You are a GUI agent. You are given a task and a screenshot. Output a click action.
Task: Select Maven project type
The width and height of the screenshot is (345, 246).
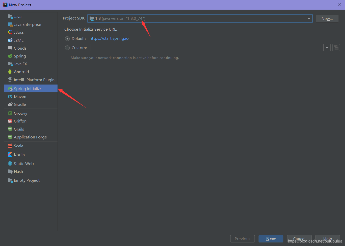(x=31, y=96)
